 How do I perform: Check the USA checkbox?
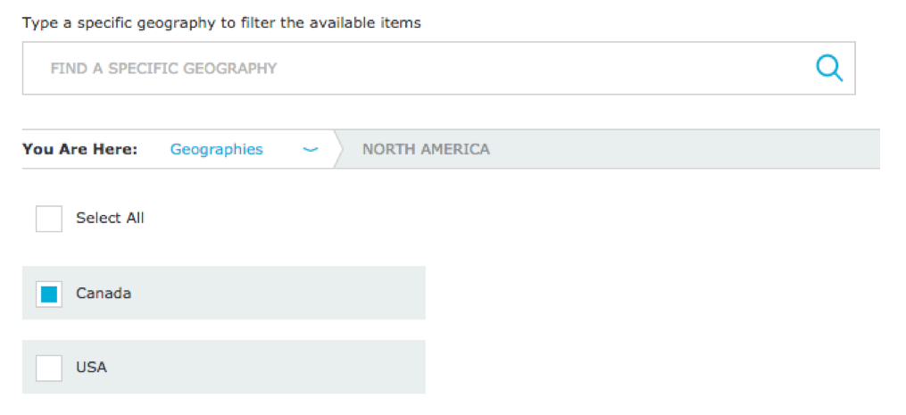coord(49,368)
